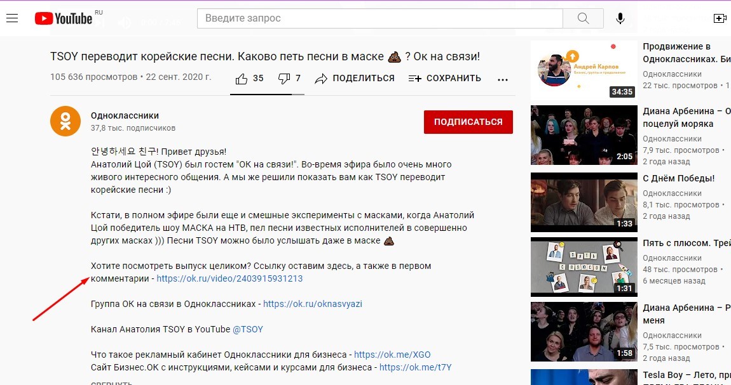Open the ok.me/XGO link
The width and height of the screenshot is (731, 385).
click(x=392, y=355)
